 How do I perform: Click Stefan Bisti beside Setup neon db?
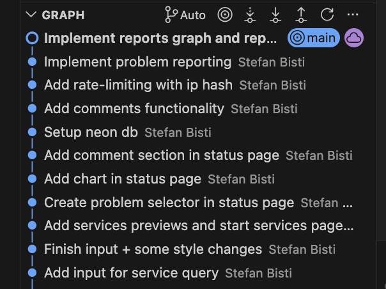(x=178, y=132)
